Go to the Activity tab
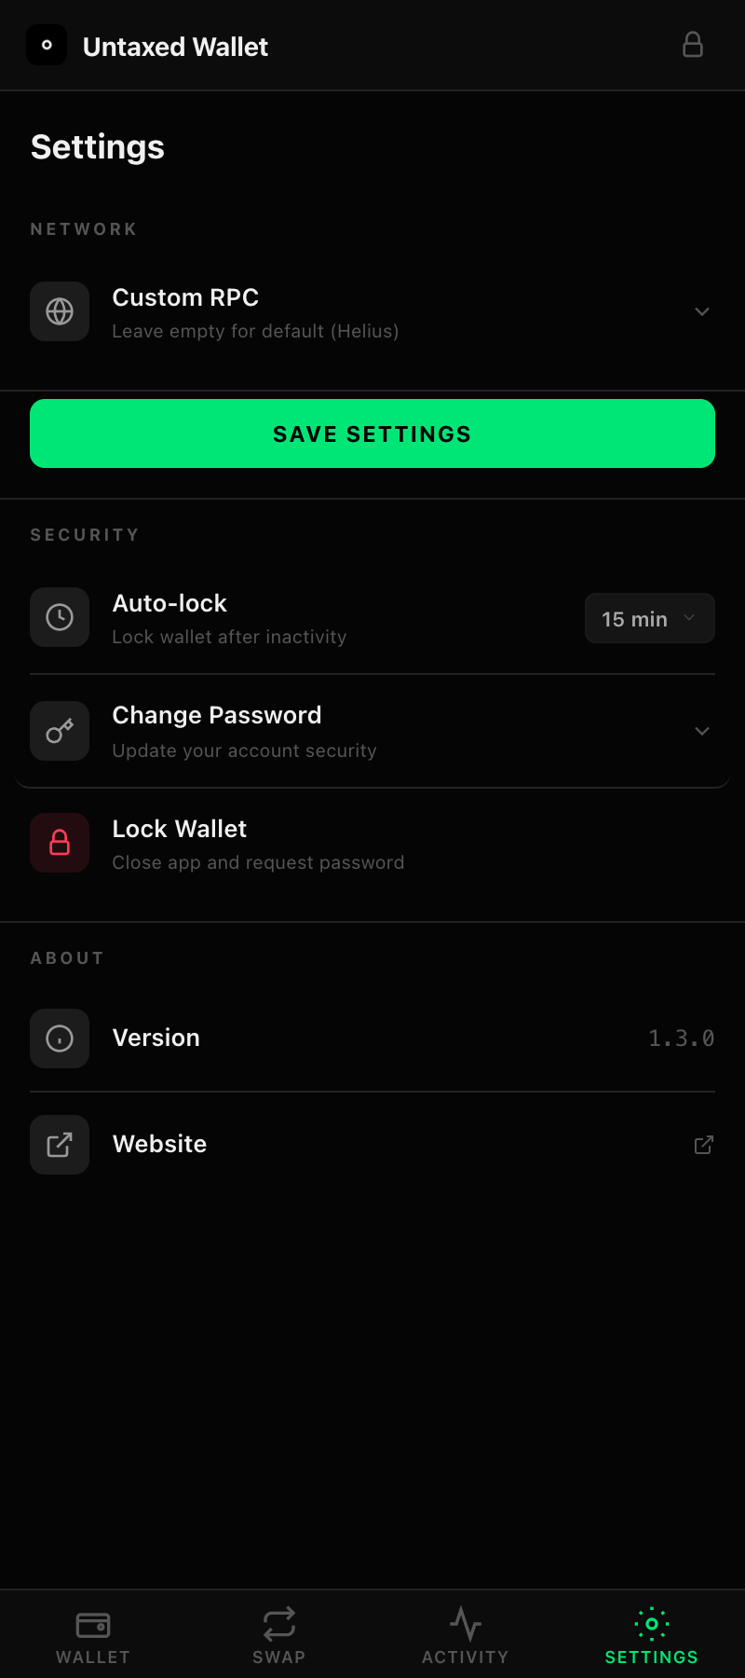The height and width of the screenshot is (1678, 745). (x=466, y=1635)
